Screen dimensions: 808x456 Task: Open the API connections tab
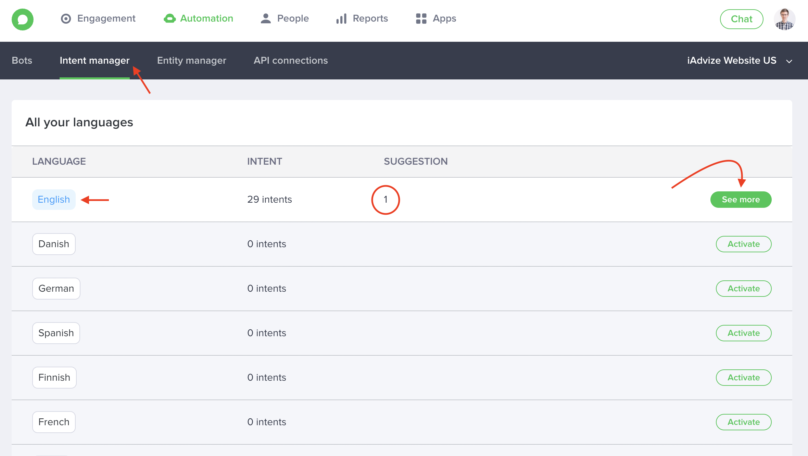tap(291, 61)
